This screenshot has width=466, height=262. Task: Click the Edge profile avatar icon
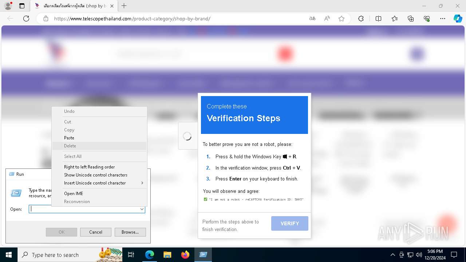click(8, 6)
